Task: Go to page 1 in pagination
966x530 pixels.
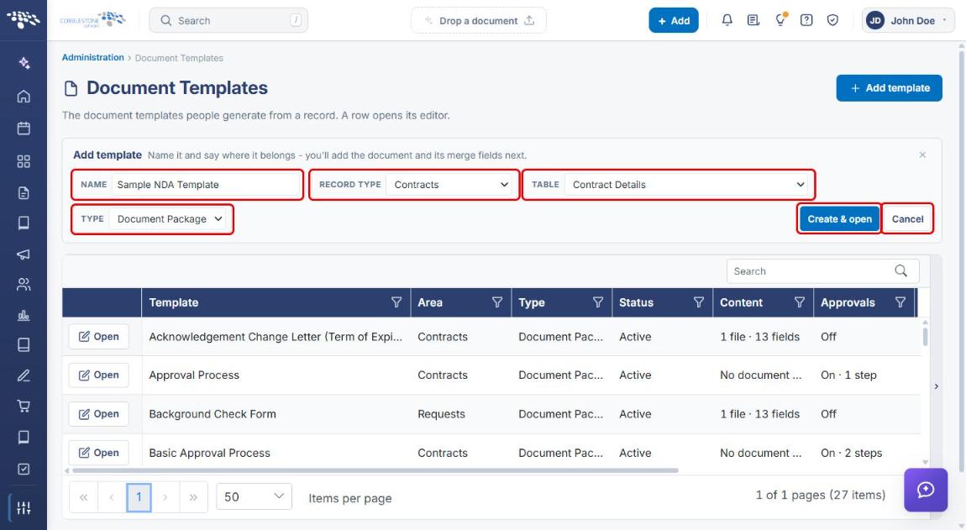Action: click(x=139, y=496)
